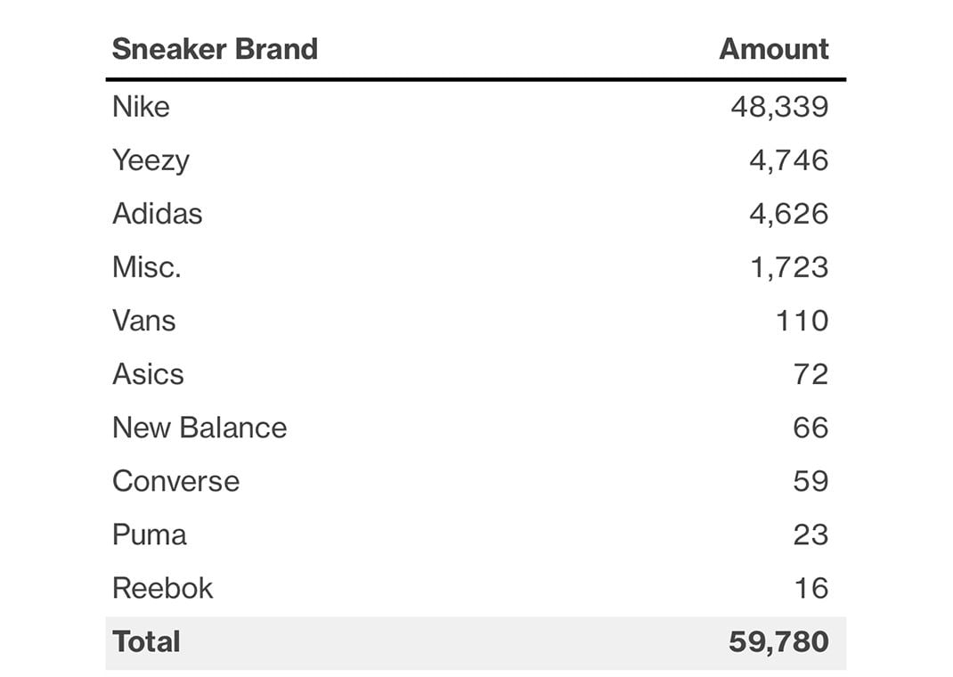Select the 110 amount value
Image resolution: width=953 pixels, height=677 pixels.
[x=802, y=321]
